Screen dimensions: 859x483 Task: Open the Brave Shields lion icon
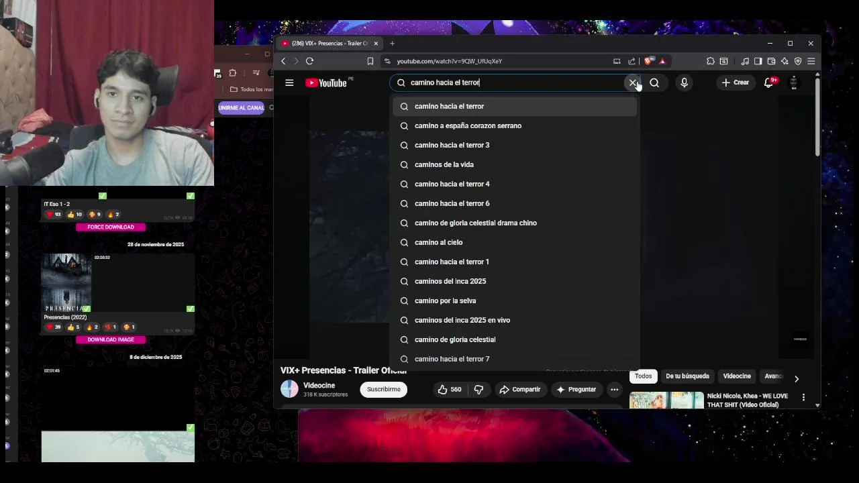(x=648, y=61)
